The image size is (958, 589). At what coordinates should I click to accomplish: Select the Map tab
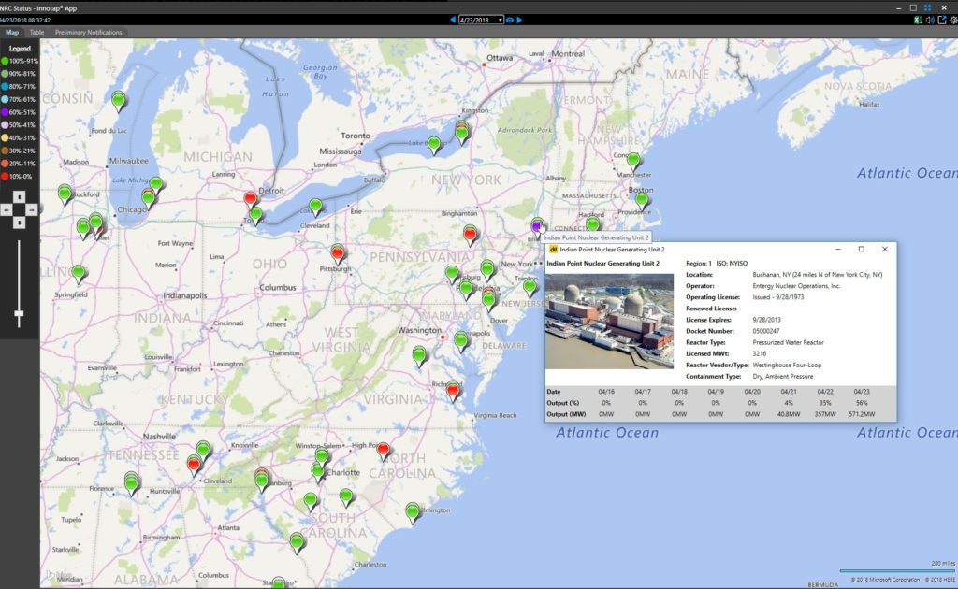(12, 33)
